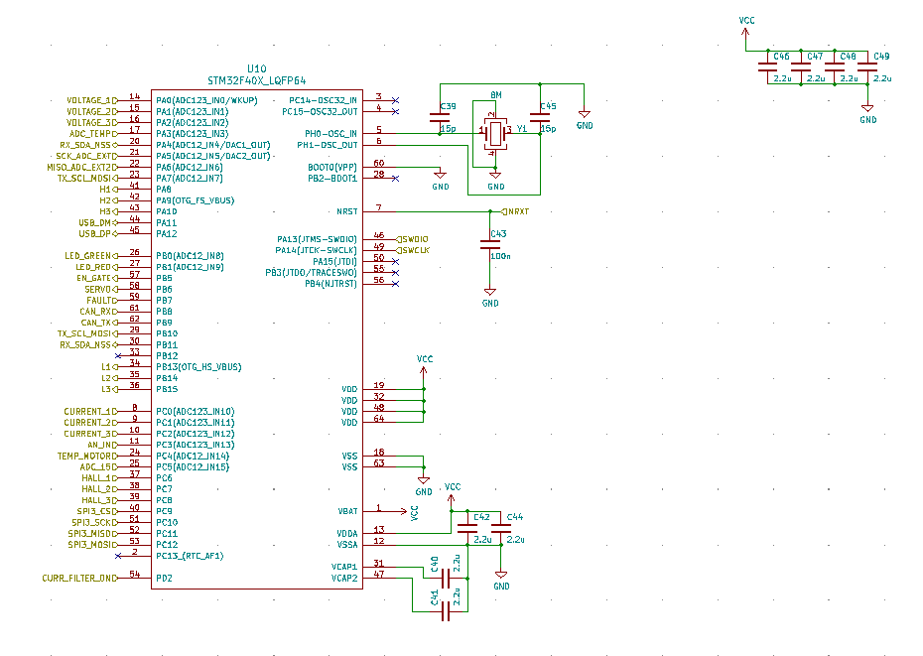Select the SWDIO net label
Screen dimensions: 923x656
pyautogui.click(x=413, y=239)
